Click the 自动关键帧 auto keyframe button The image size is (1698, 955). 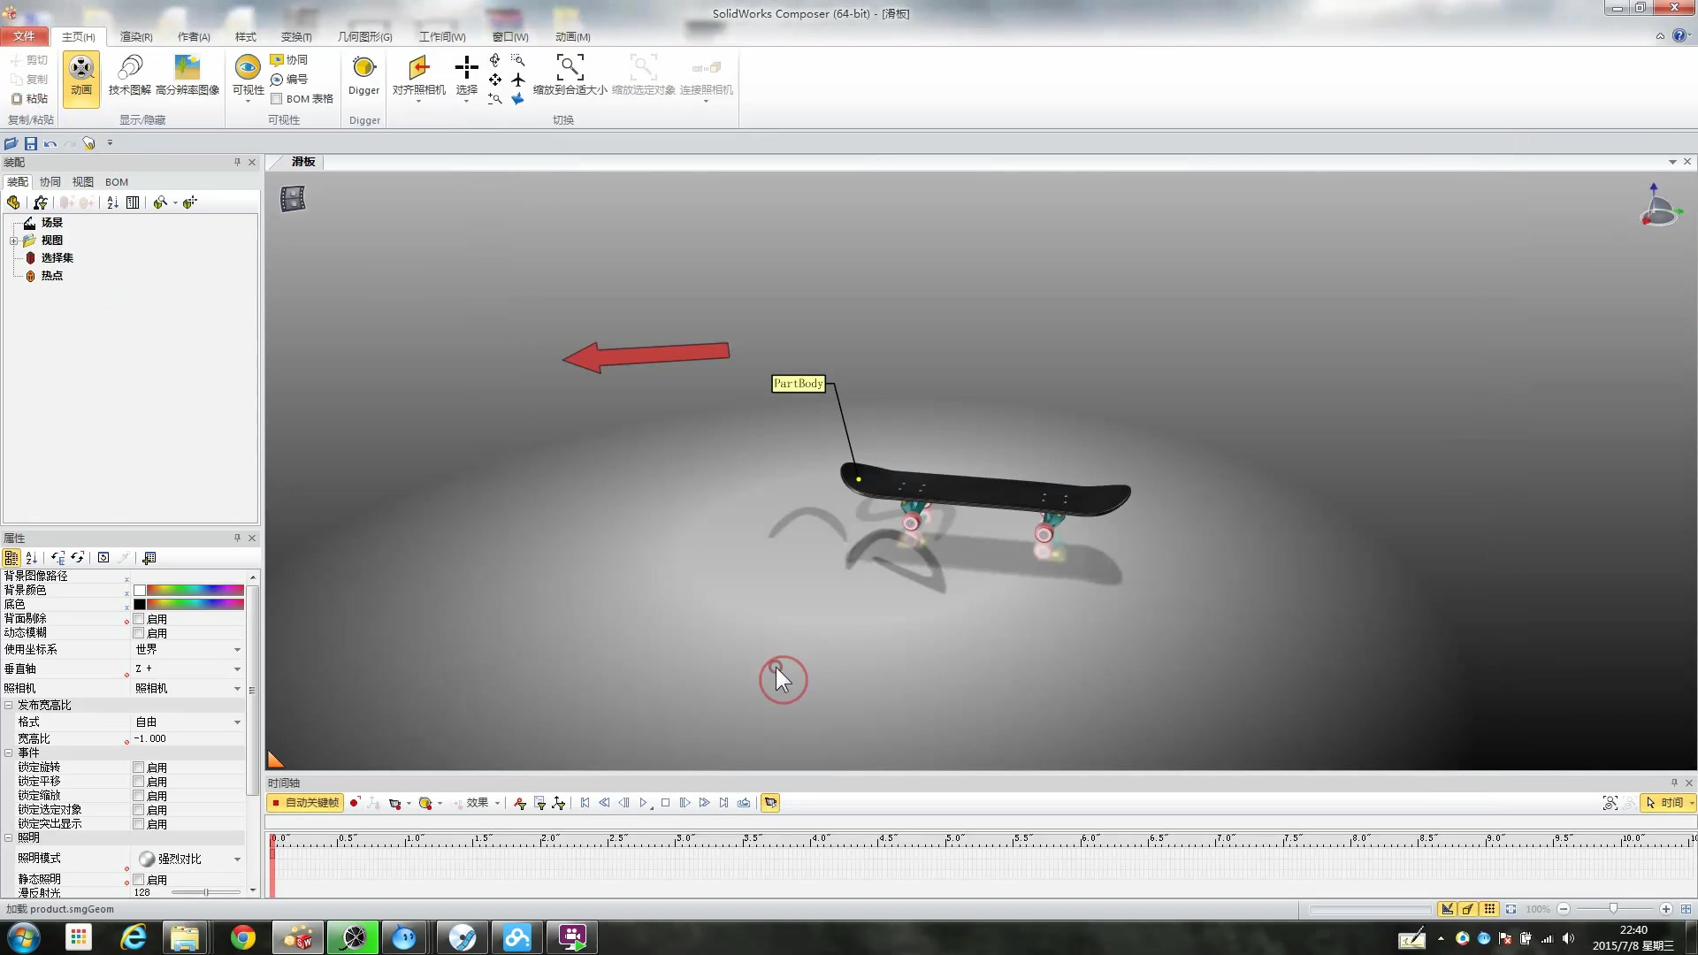coord(305,803)
